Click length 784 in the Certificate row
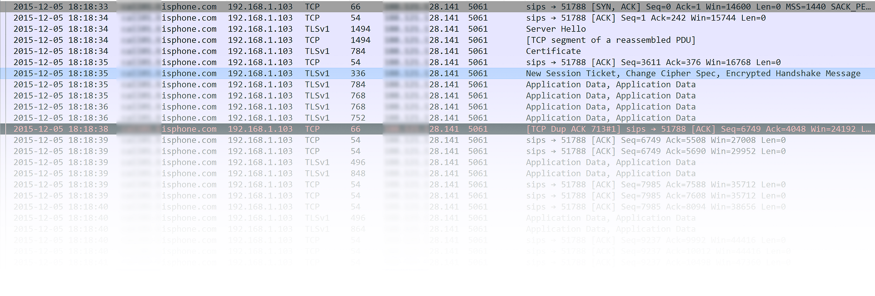875x296 pixels. tap(358, 51)
